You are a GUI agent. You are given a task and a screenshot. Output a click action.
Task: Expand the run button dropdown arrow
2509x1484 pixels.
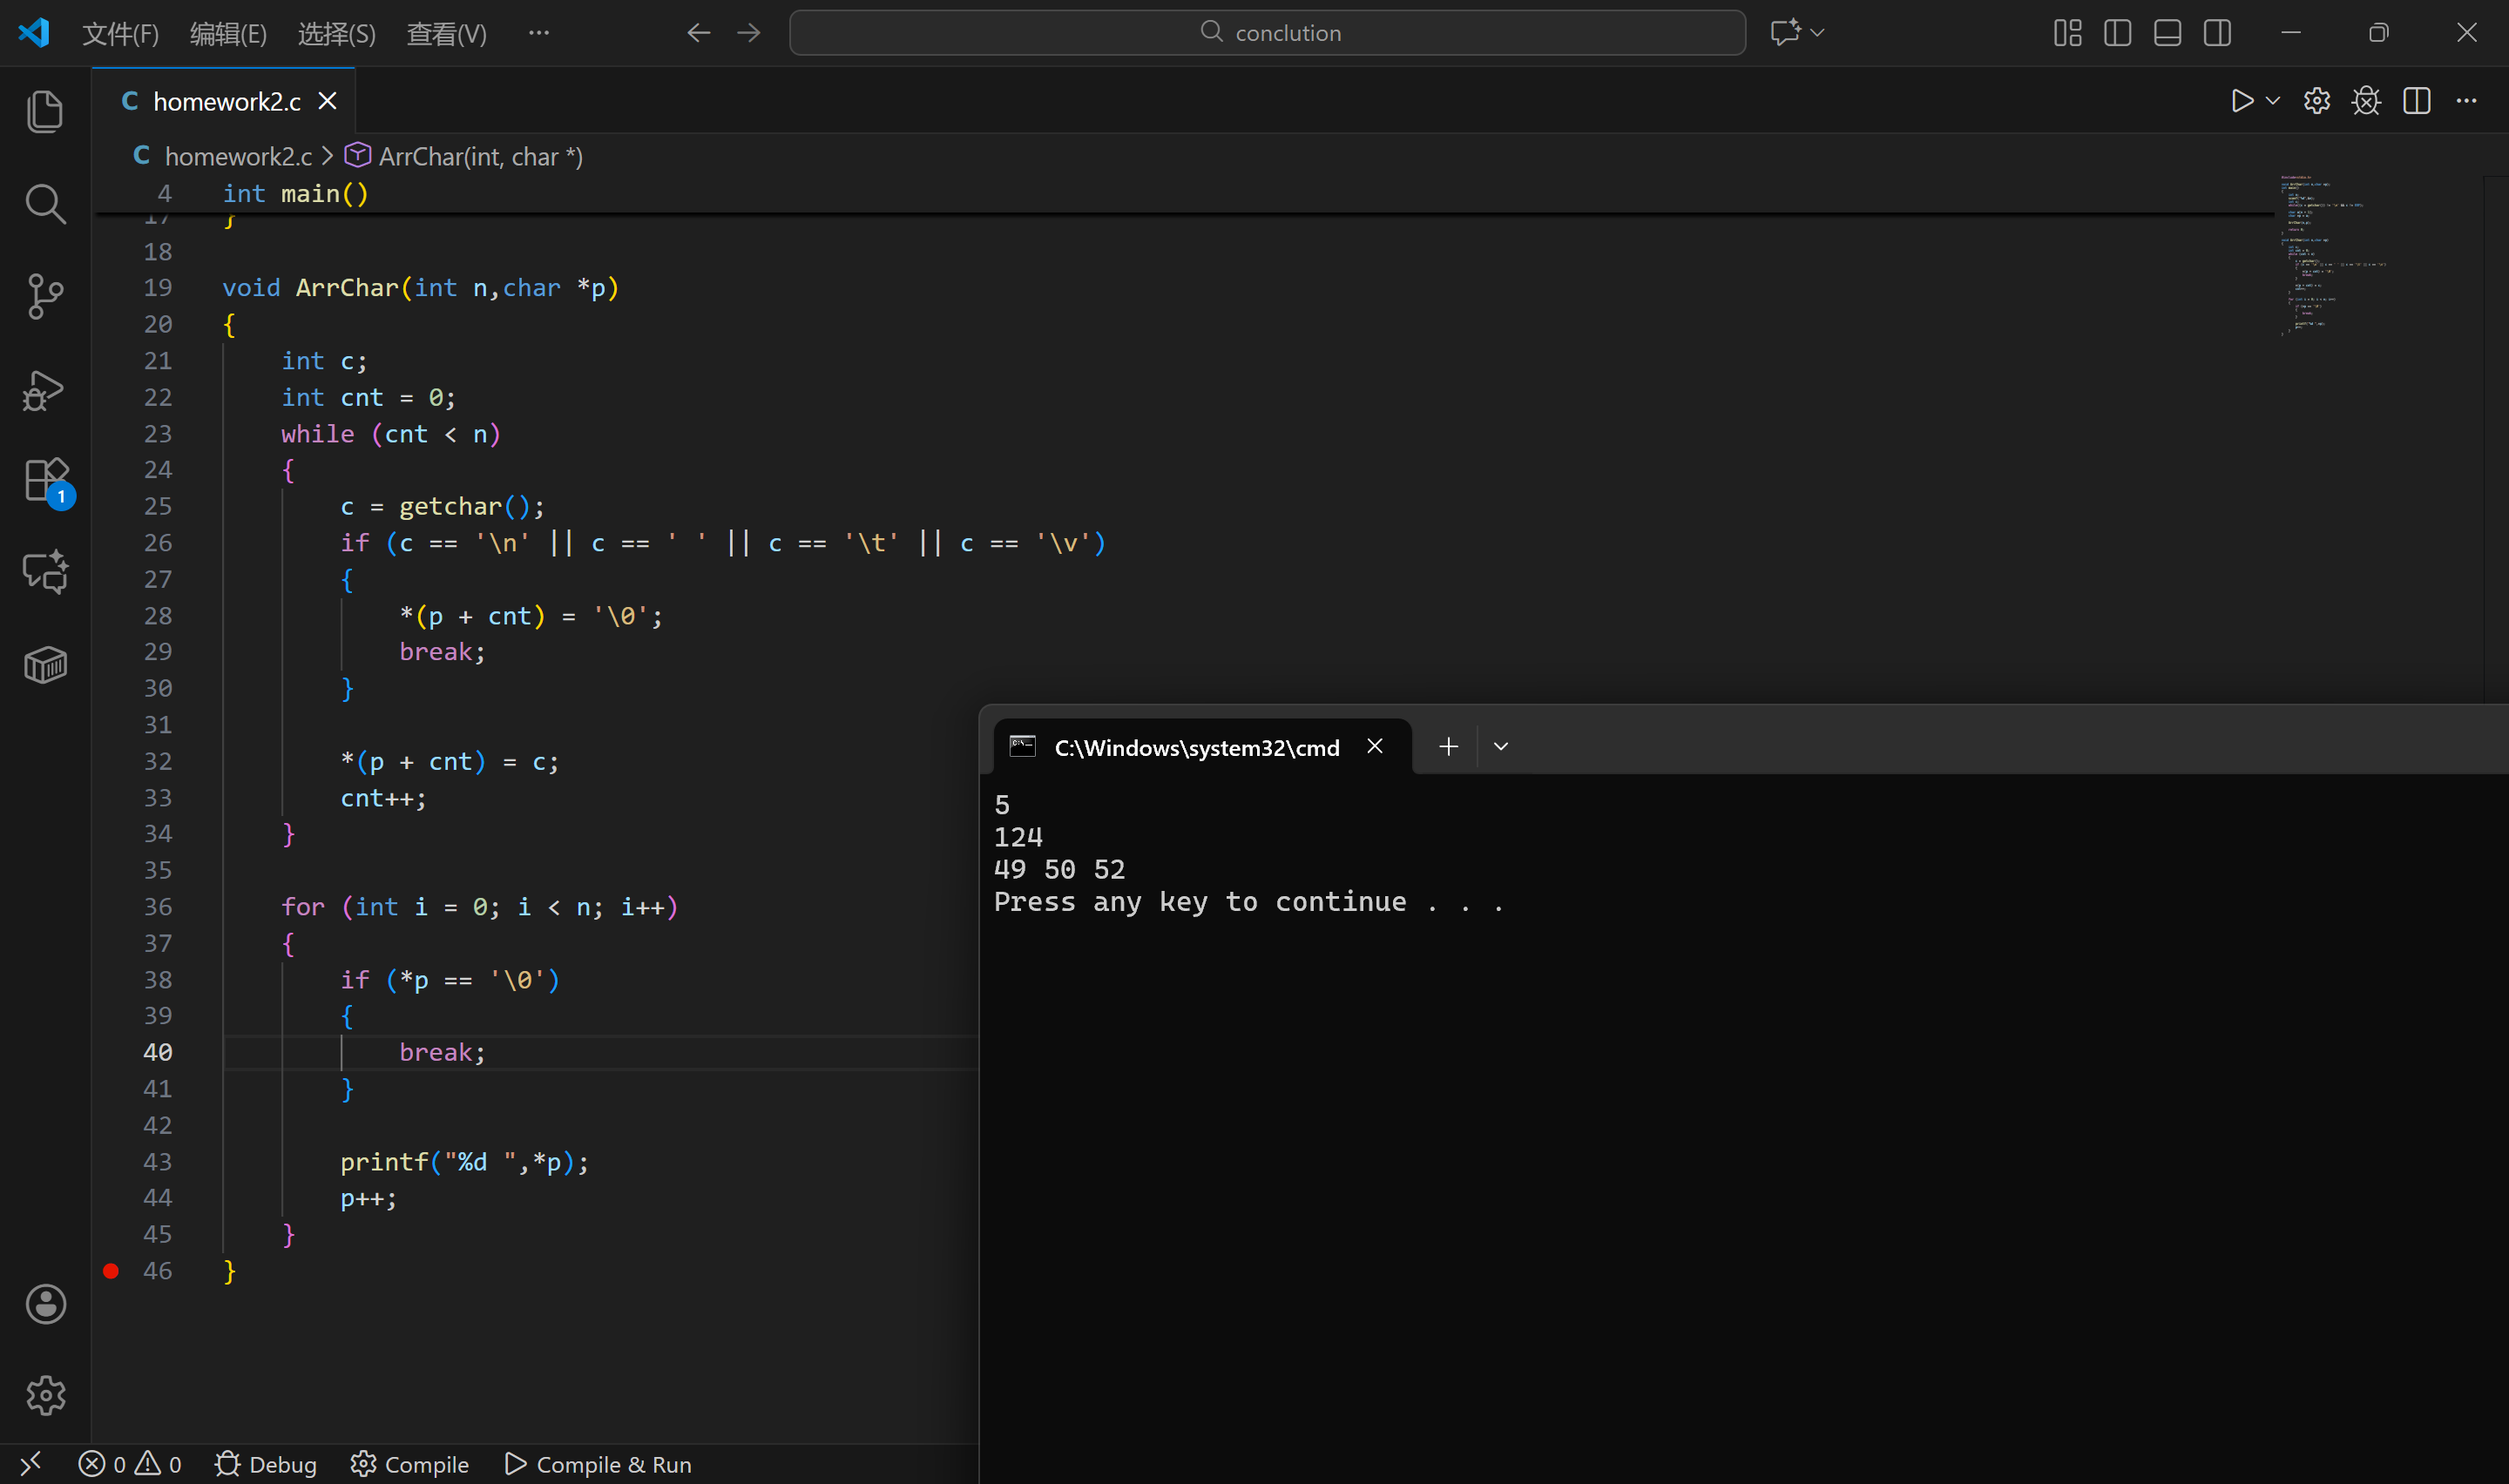click(2273, 101)
